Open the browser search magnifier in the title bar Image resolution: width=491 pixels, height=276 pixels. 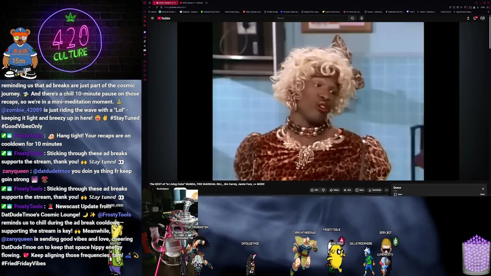pos(476,3)
